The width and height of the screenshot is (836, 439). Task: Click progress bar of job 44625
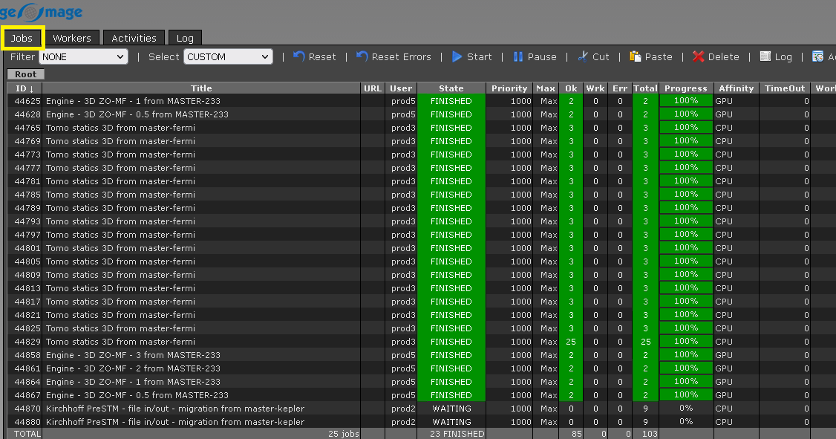(685, 101)
